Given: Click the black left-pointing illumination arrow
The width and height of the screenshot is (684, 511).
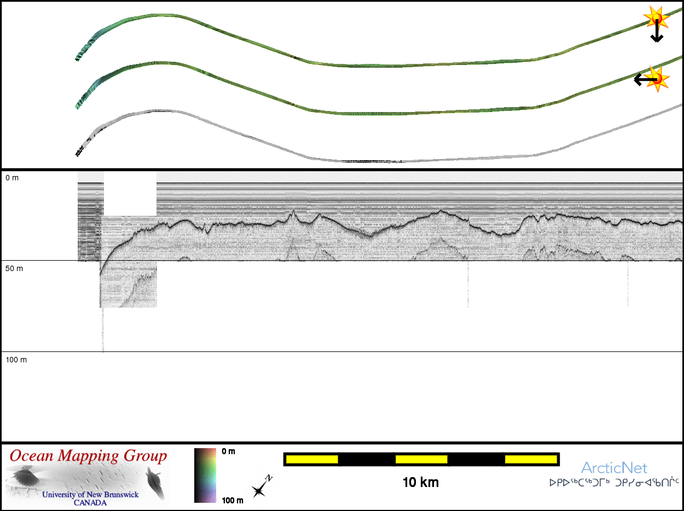Looking at the screenshot, I should (642, 80).
